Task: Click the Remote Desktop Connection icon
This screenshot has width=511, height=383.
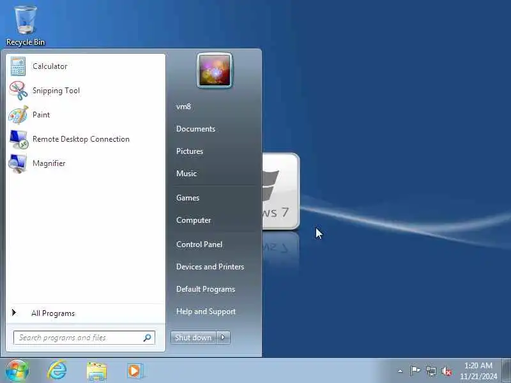Action: coord(19,139)
